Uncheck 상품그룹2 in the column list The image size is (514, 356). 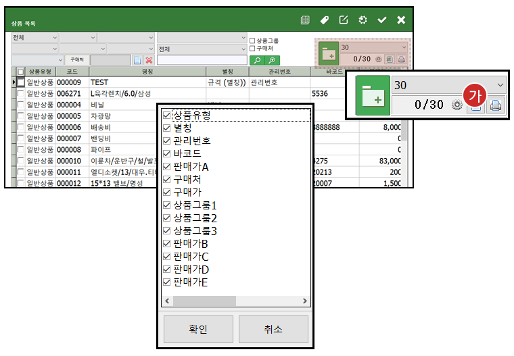[167, 218]
